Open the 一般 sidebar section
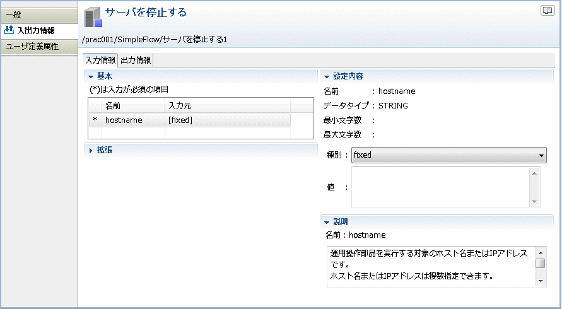 pos(40,15)
